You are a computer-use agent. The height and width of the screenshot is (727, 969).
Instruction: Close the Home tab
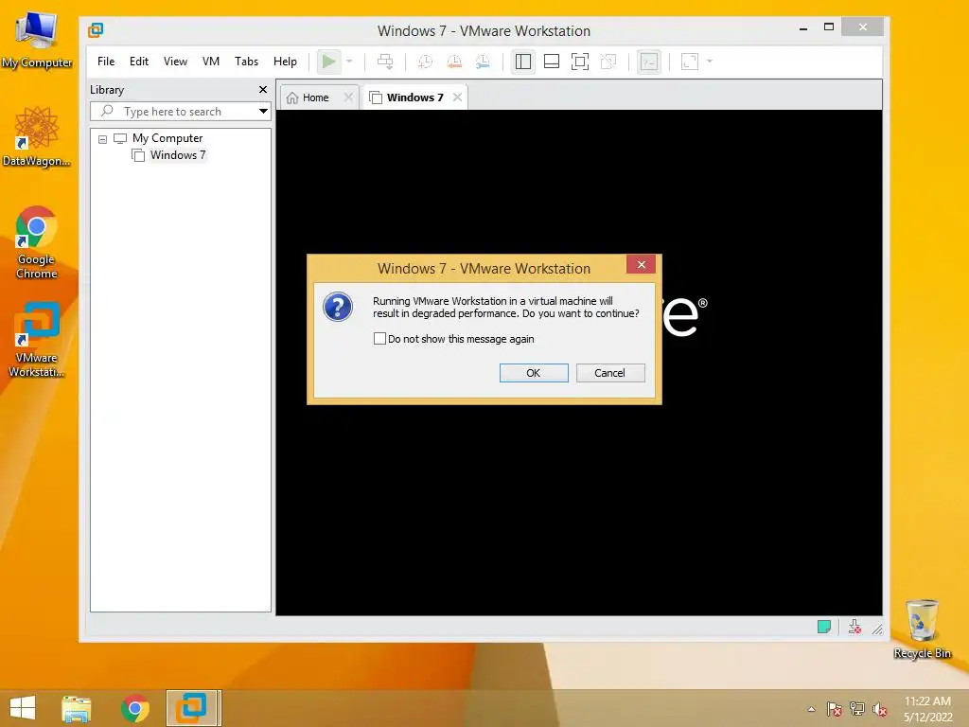[348, 98]
